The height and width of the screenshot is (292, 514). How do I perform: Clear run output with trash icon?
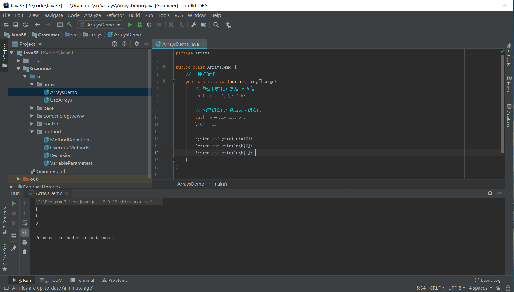pyautogui.click(x=25, y=252)
